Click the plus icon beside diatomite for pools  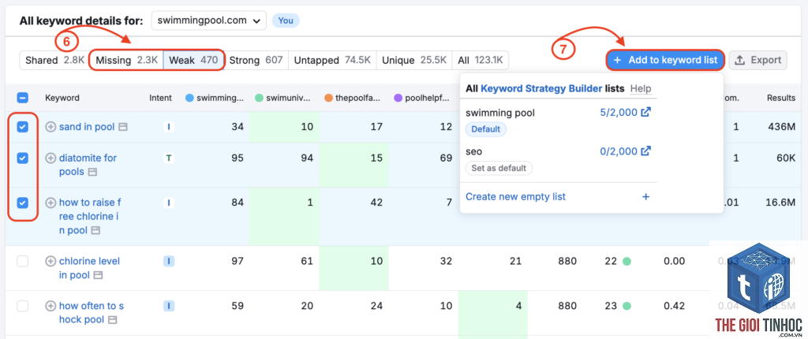[x=50, y=158]
